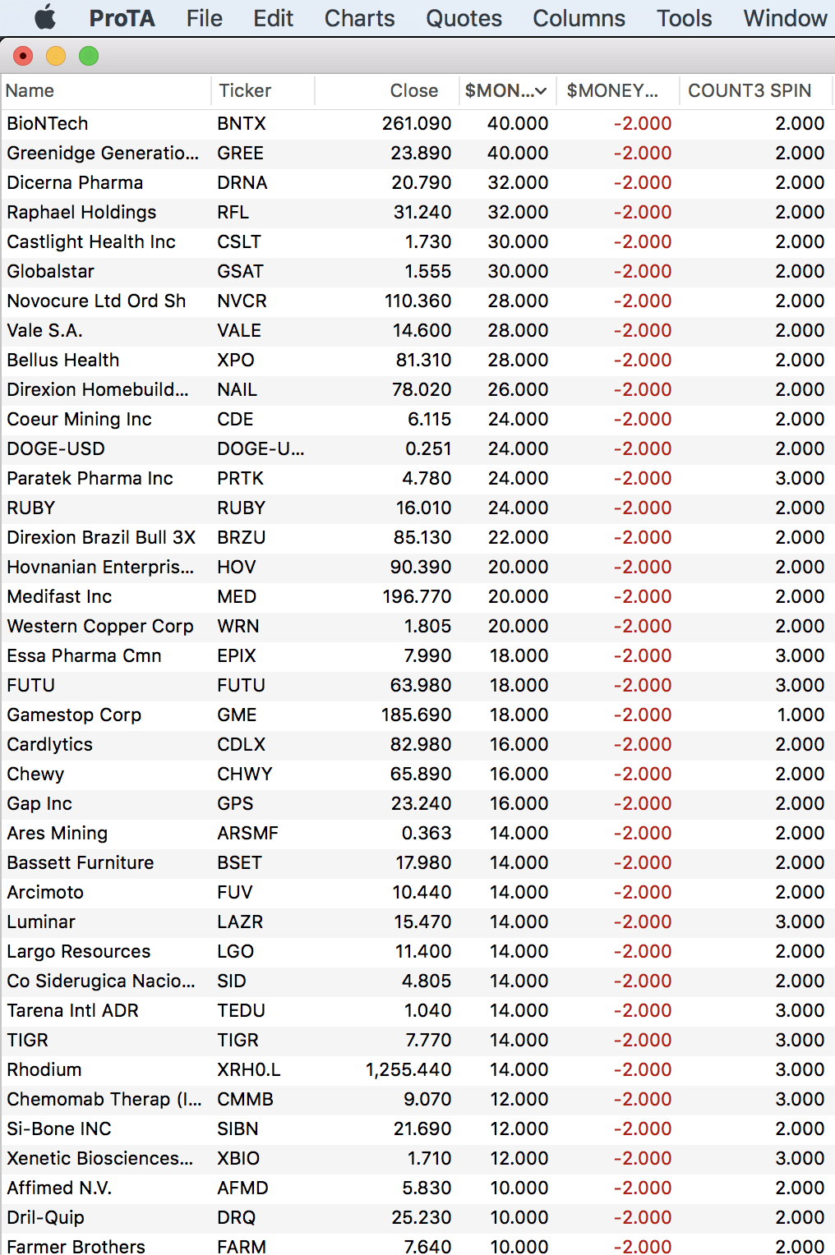Click the SID ticker cell

[x=231, y=981]
